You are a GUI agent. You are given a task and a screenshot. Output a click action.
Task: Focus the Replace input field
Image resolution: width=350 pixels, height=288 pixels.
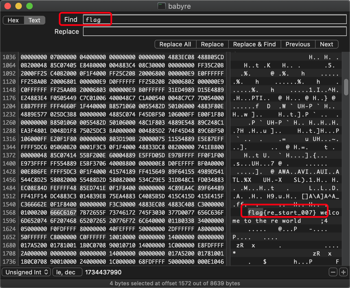215,31
